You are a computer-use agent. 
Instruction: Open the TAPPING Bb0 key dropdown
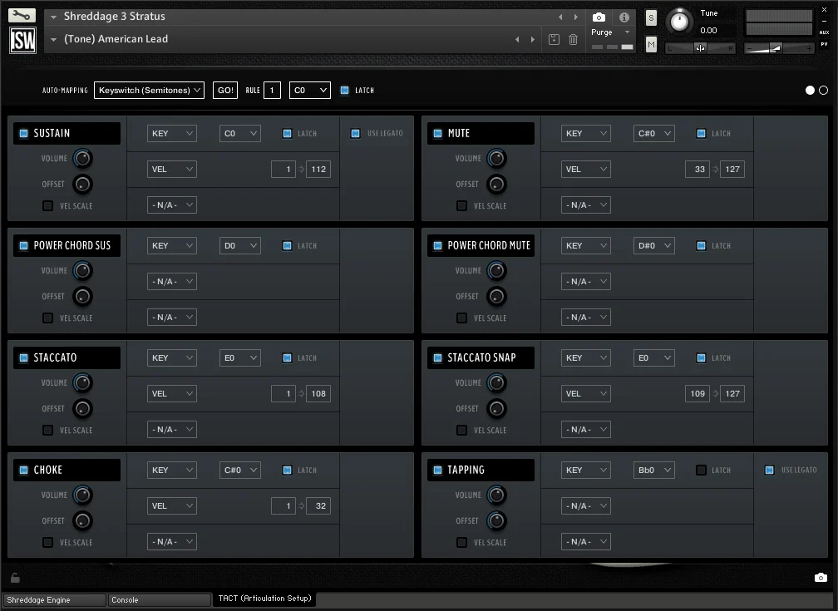[653, 470]
